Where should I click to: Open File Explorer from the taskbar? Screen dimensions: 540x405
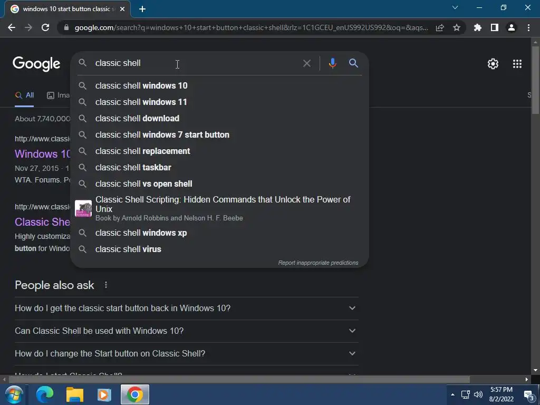point(75,394)
